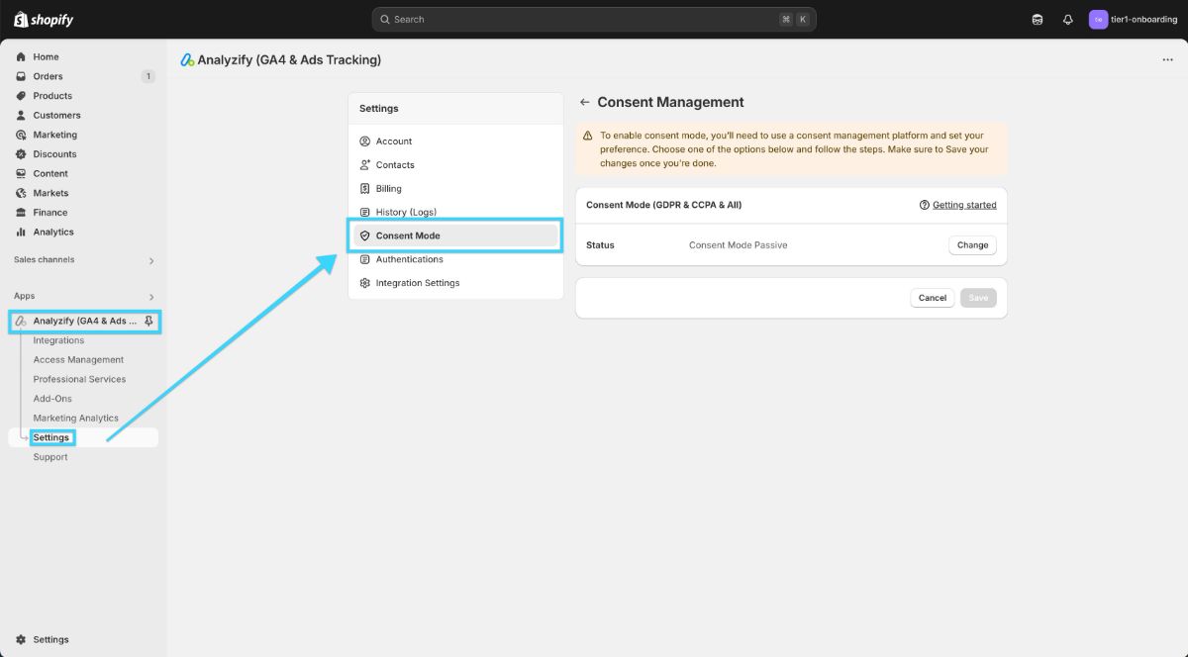This screenshot has width=1188, height=657.
Task: Click the notification bell icon
Action: [1068, 20]
